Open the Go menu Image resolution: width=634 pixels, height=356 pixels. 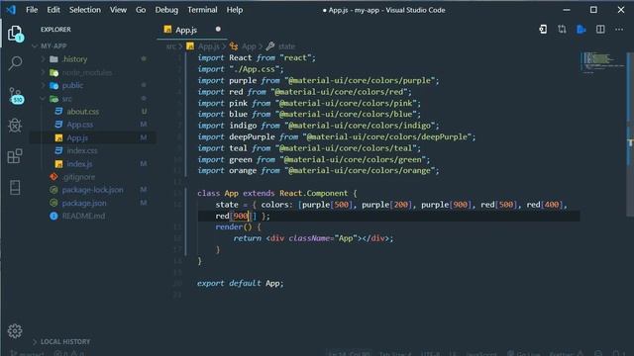[x=141, y=10]
